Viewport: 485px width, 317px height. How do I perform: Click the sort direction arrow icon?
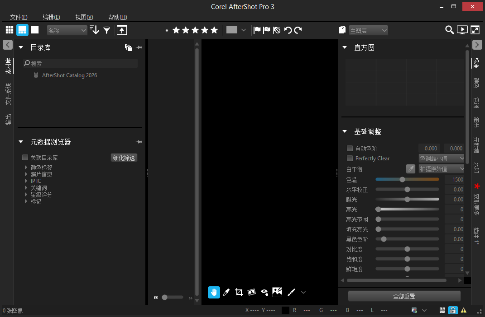(x=94, y=30)
